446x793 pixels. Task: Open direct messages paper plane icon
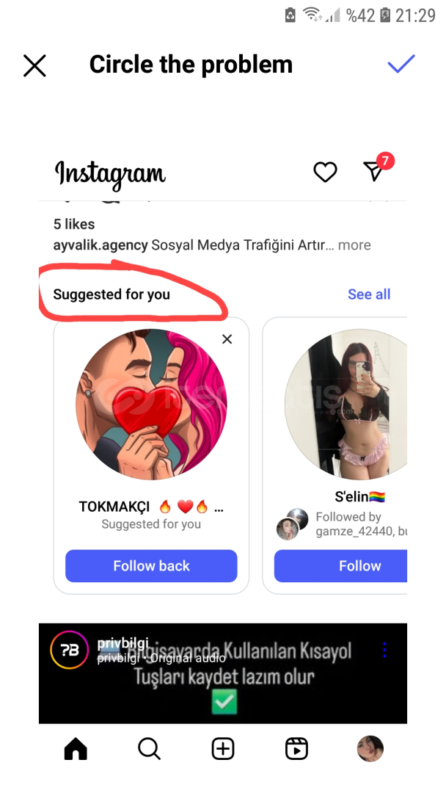pos(374,171)
